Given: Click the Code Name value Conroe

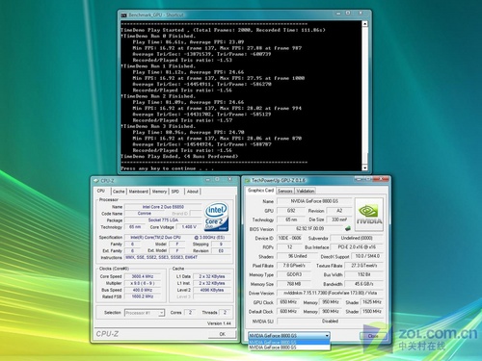Looking at the screenshot, I should [x=145, y=214].
